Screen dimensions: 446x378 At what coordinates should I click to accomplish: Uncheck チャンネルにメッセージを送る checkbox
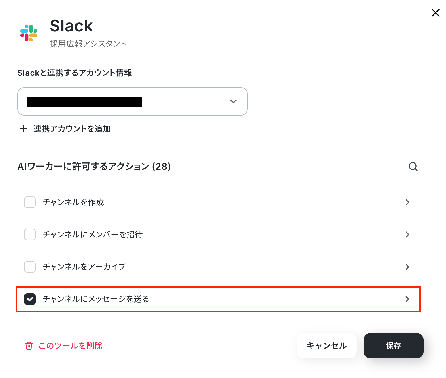tap(30, 299)
